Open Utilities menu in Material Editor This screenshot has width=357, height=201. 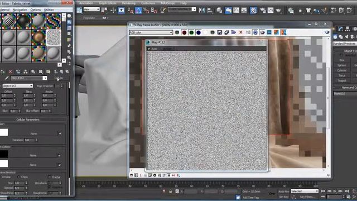tap(49, 10)
